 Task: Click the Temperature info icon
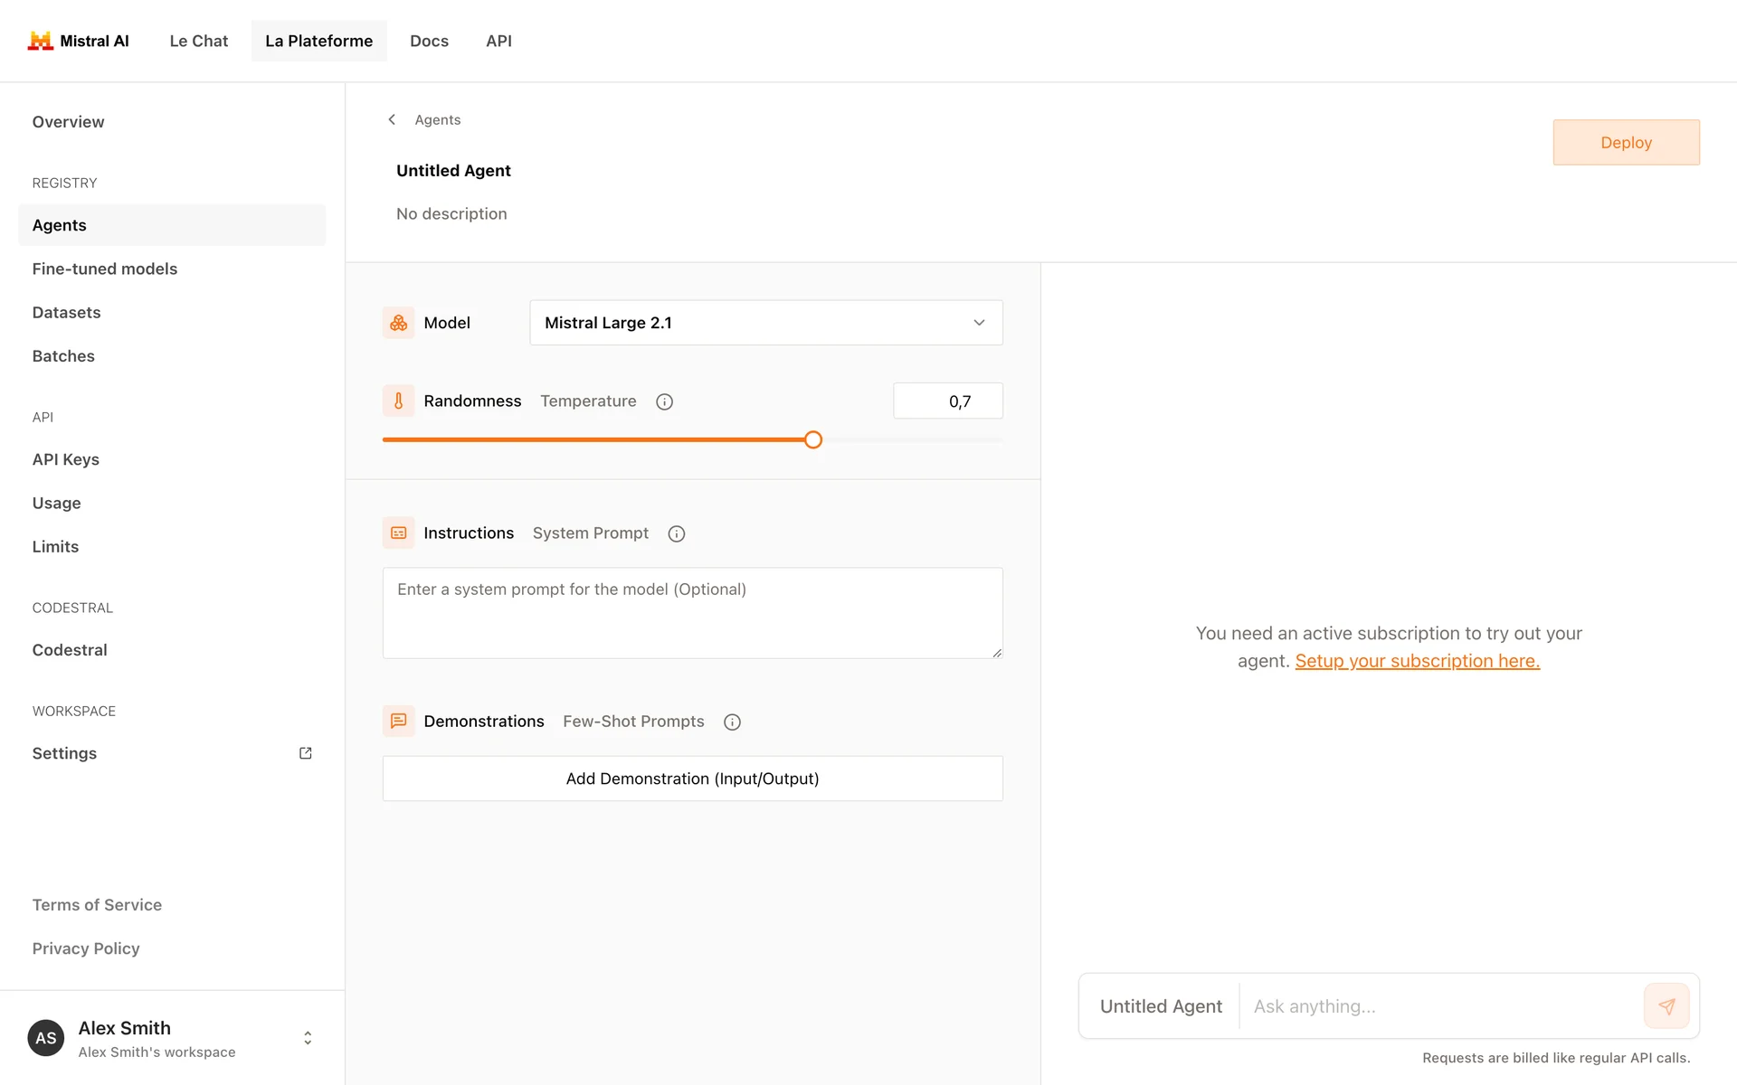[664, 401]
